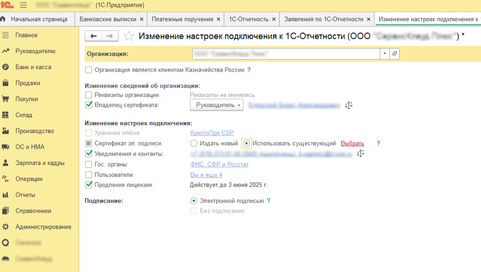The image size is (481, 272).
Task: Uncheck Уведомления и контакты checkbox
Action: click(x=88, y=154)
